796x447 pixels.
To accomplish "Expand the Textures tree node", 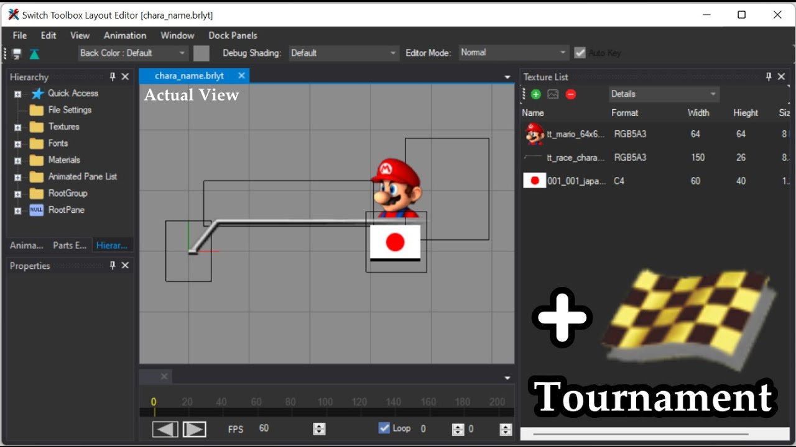I will point(17,127).
